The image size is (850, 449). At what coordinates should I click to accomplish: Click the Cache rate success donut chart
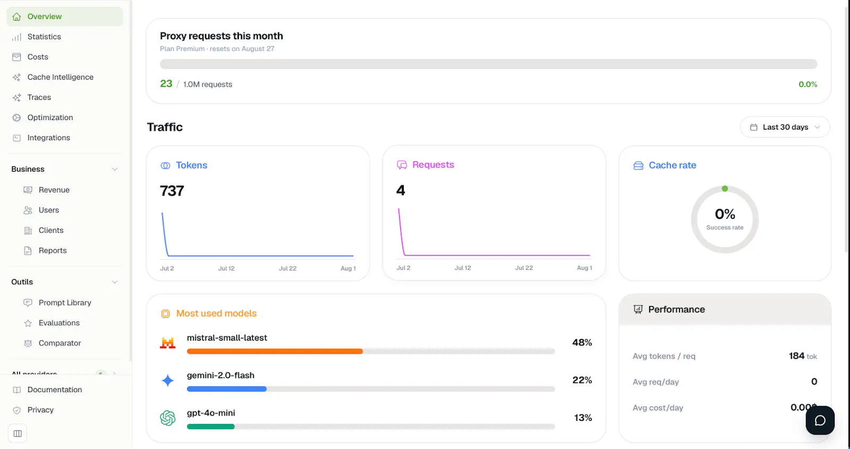(x=725, y=219)
